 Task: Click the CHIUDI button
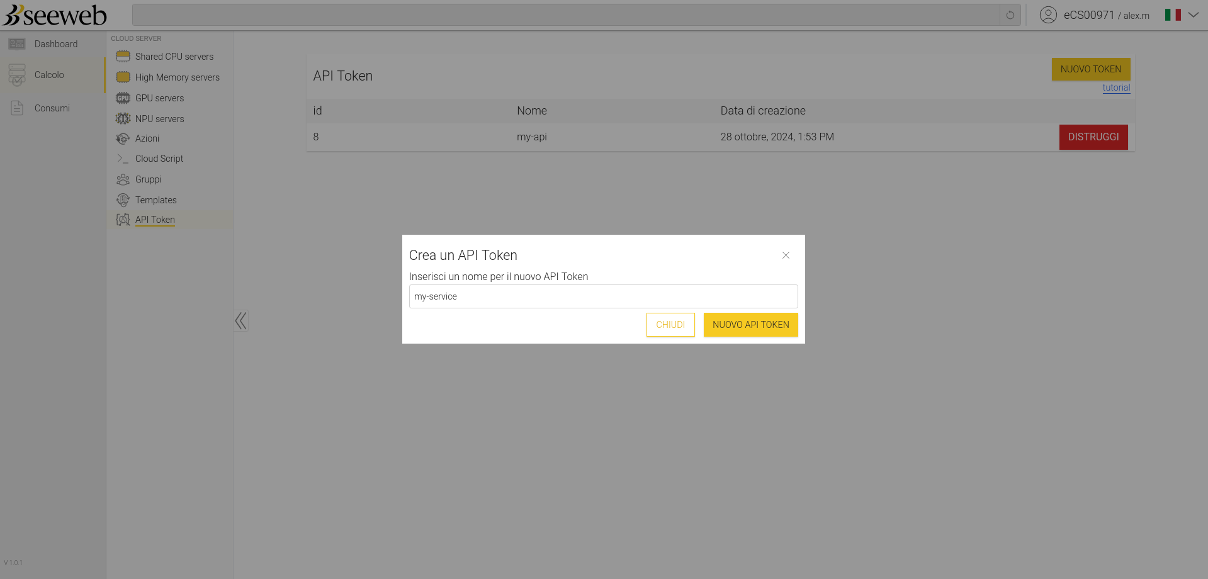coord(670,325)
